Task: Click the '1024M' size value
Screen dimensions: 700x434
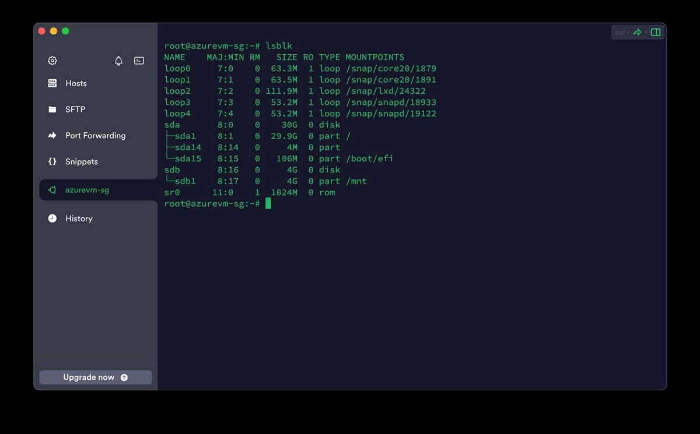Action: (284, 192)
